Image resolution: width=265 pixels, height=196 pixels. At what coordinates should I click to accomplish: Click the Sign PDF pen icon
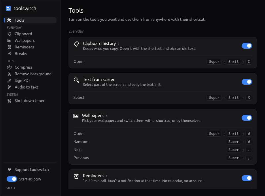point(9,80)
